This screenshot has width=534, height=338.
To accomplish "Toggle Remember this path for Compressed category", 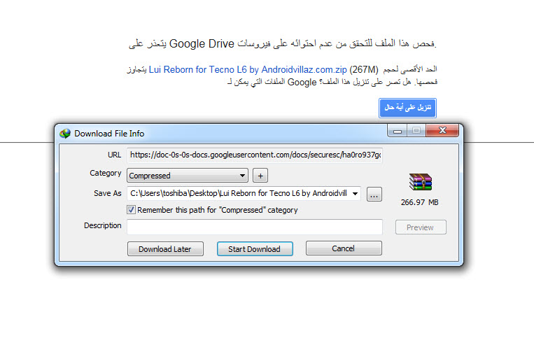I will (131, 210).
